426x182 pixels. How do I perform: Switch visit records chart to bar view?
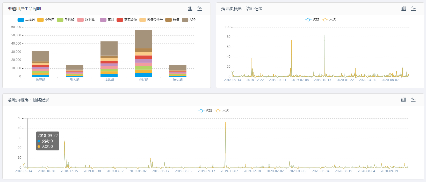point(403,9)
